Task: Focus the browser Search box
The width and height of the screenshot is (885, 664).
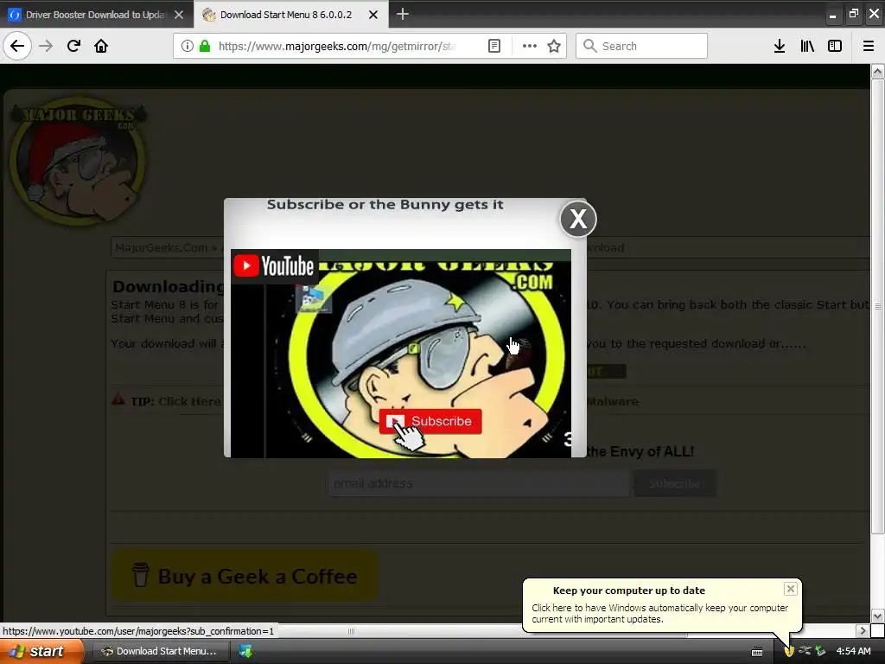Action: (x=642, y=46)
